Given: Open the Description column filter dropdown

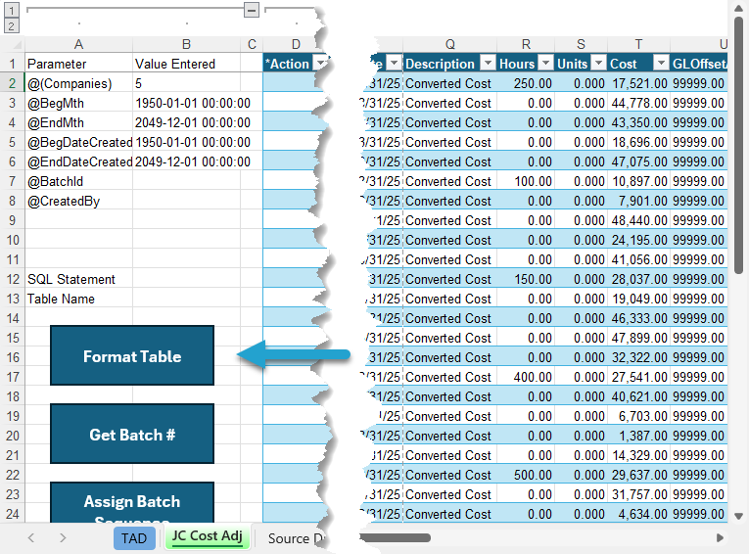Looking at the screenshot, I should pos(488,63).
